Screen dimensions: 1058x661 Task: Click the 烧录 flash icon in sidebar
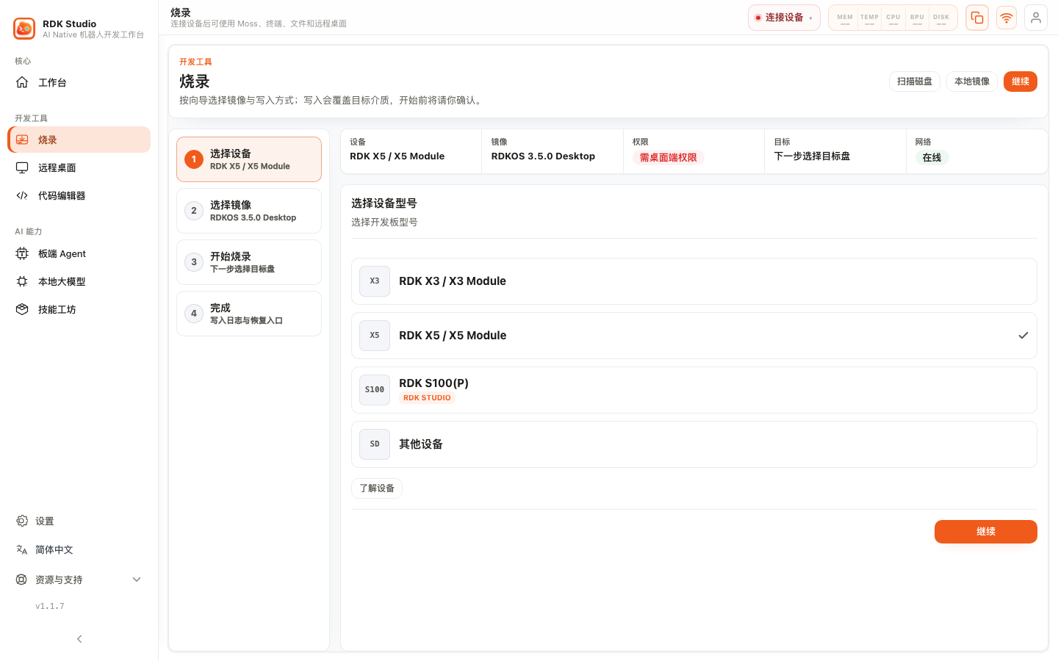22,140
